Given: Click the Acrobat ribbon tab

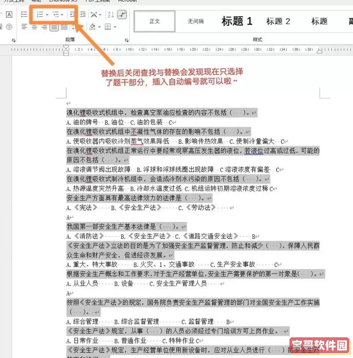Looking at the screenshot, I should (128, 1).
